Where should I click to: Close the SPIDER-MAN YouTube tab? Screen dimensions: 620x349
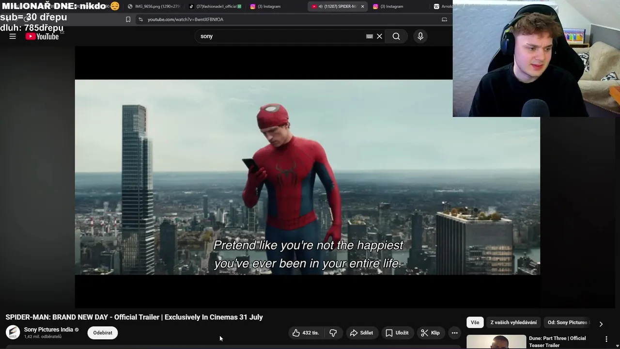coord(362,6)
